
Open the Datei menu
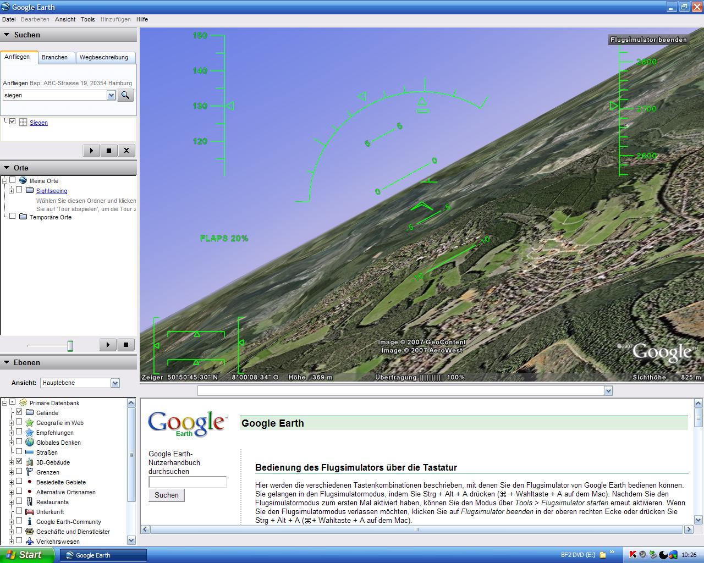[x=9, y=19]
